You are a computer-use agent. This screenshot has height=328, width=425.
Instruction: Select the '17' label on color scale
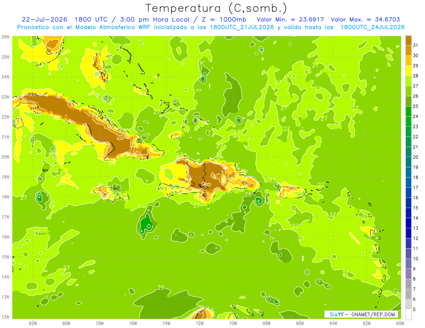[x=415, y=188]
